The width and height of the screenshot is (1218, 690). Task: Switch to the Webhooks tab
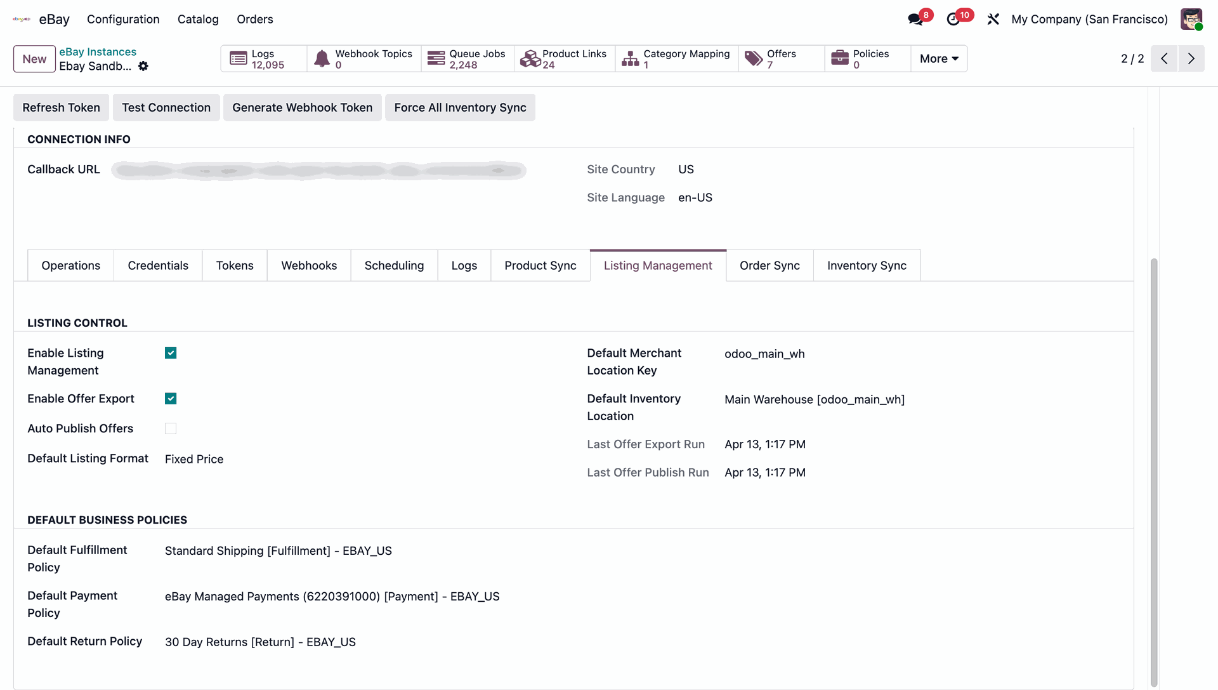pyautogui.click(x=309, y=265)
